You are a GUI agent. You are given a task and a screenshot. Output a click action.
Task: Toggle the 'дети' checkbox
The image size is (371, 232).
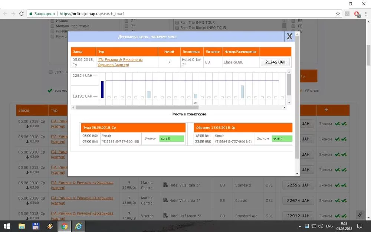[x=50, y=72]
